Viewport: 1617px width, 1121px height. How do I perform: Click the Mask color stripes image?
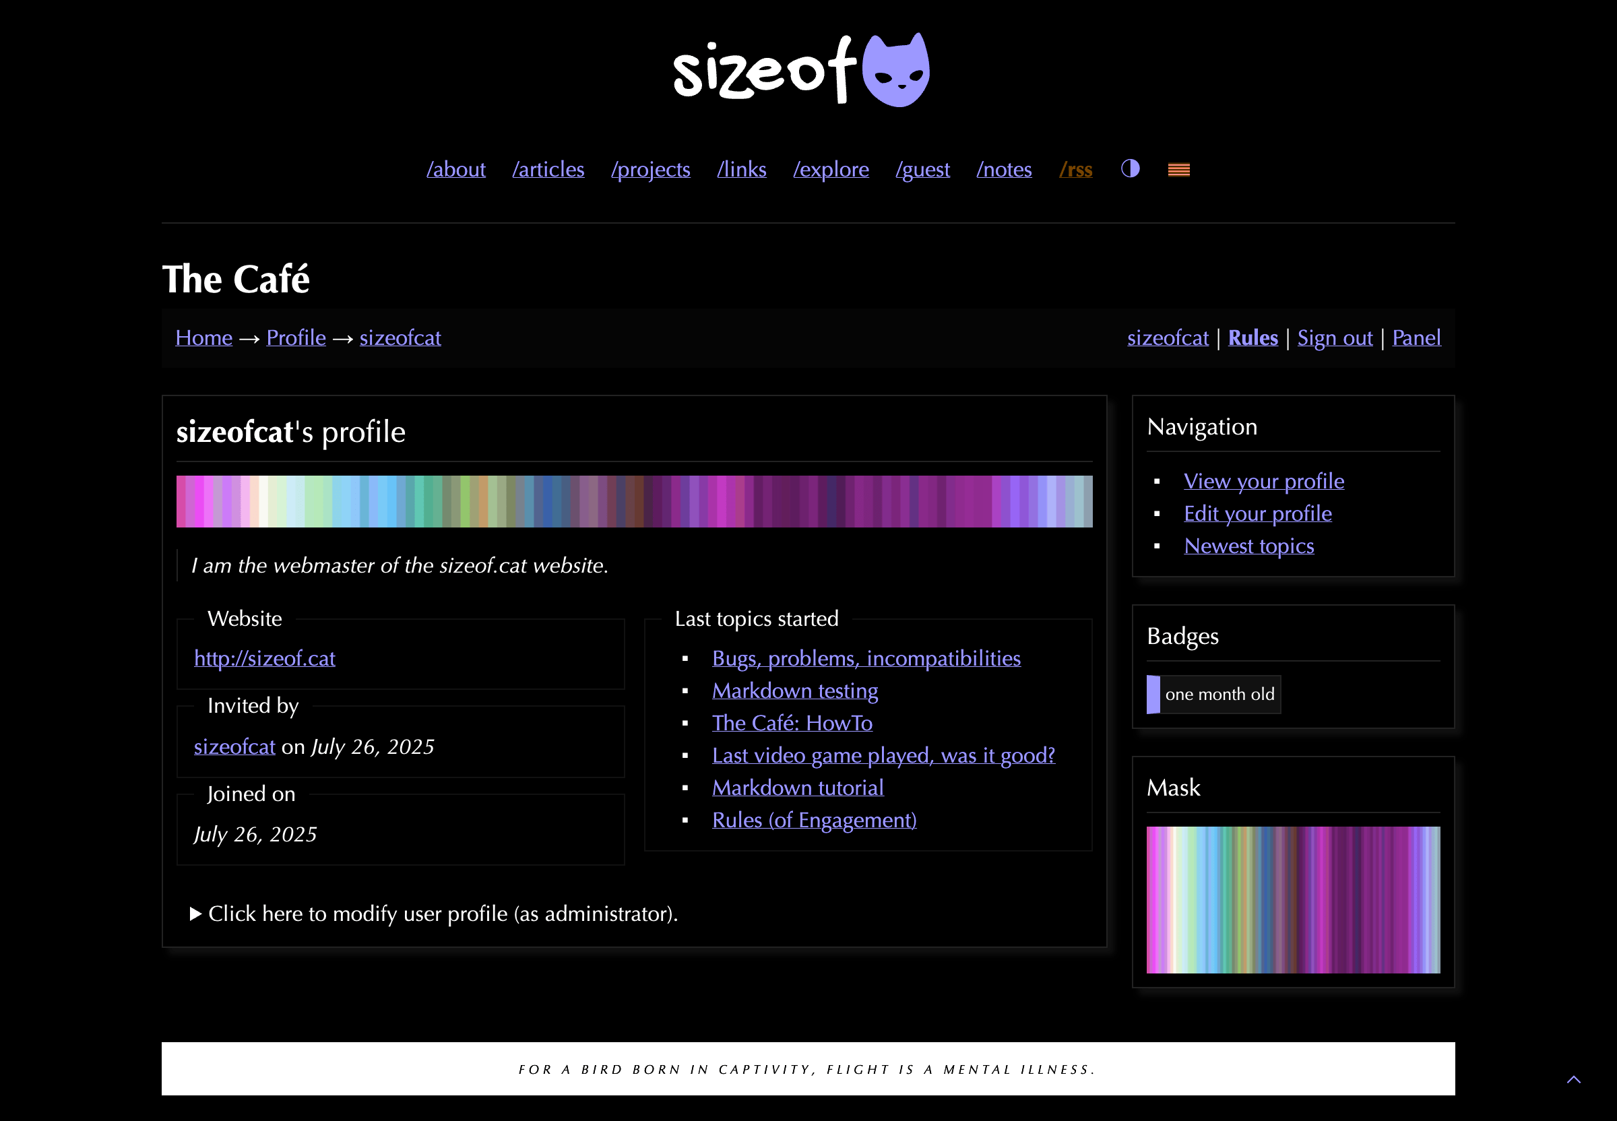point(1292,899)
